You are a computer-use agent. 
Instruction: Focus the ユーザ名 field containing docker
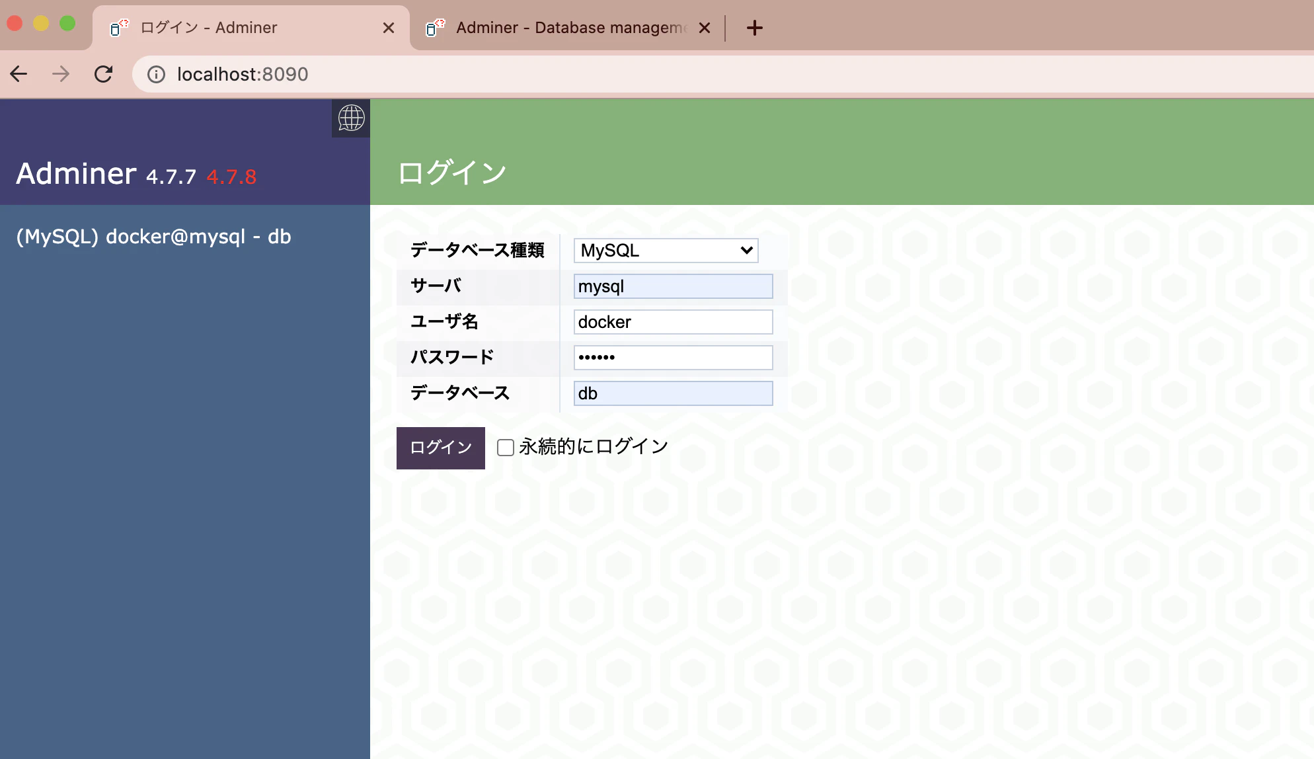(673, 322)
